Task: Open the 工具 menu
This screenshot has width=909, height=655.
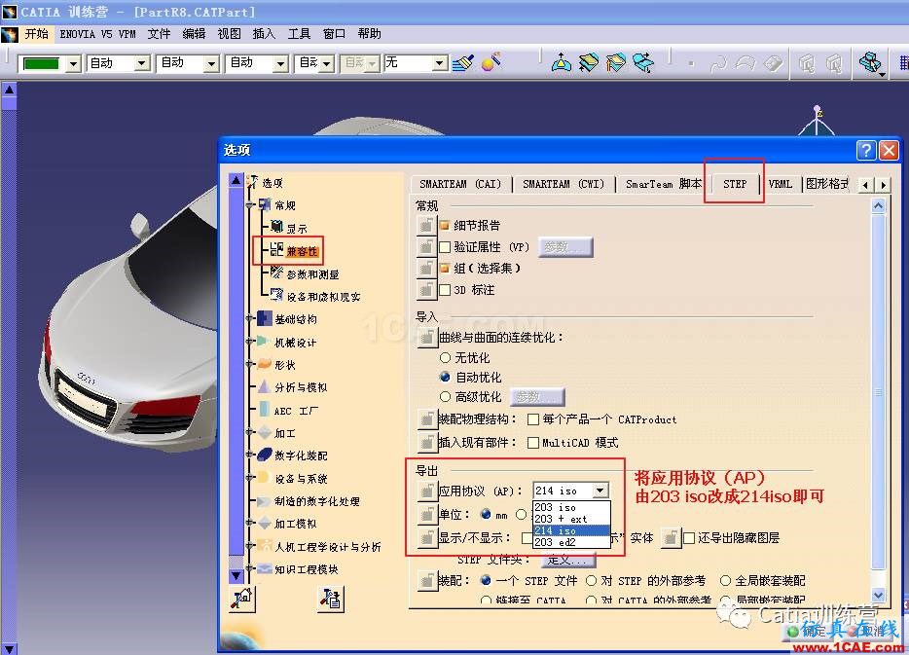Action: (x=299, y=34)
